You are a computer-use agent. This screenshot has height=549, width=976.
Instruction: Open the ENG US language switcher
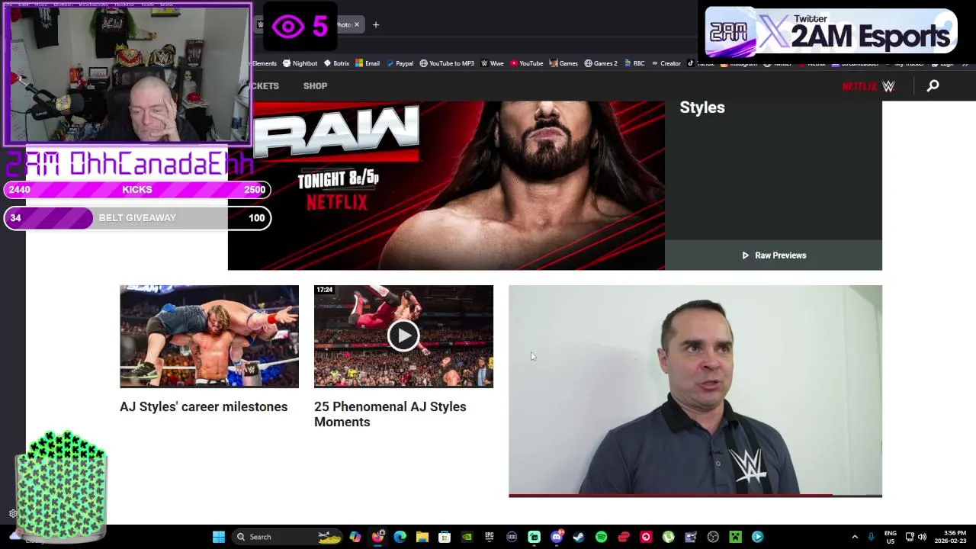tap(891, 537)
